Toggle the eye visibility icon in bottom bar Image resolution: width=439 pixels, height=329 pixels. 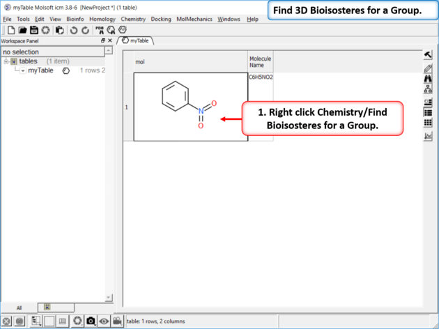[x=104, y=321]
